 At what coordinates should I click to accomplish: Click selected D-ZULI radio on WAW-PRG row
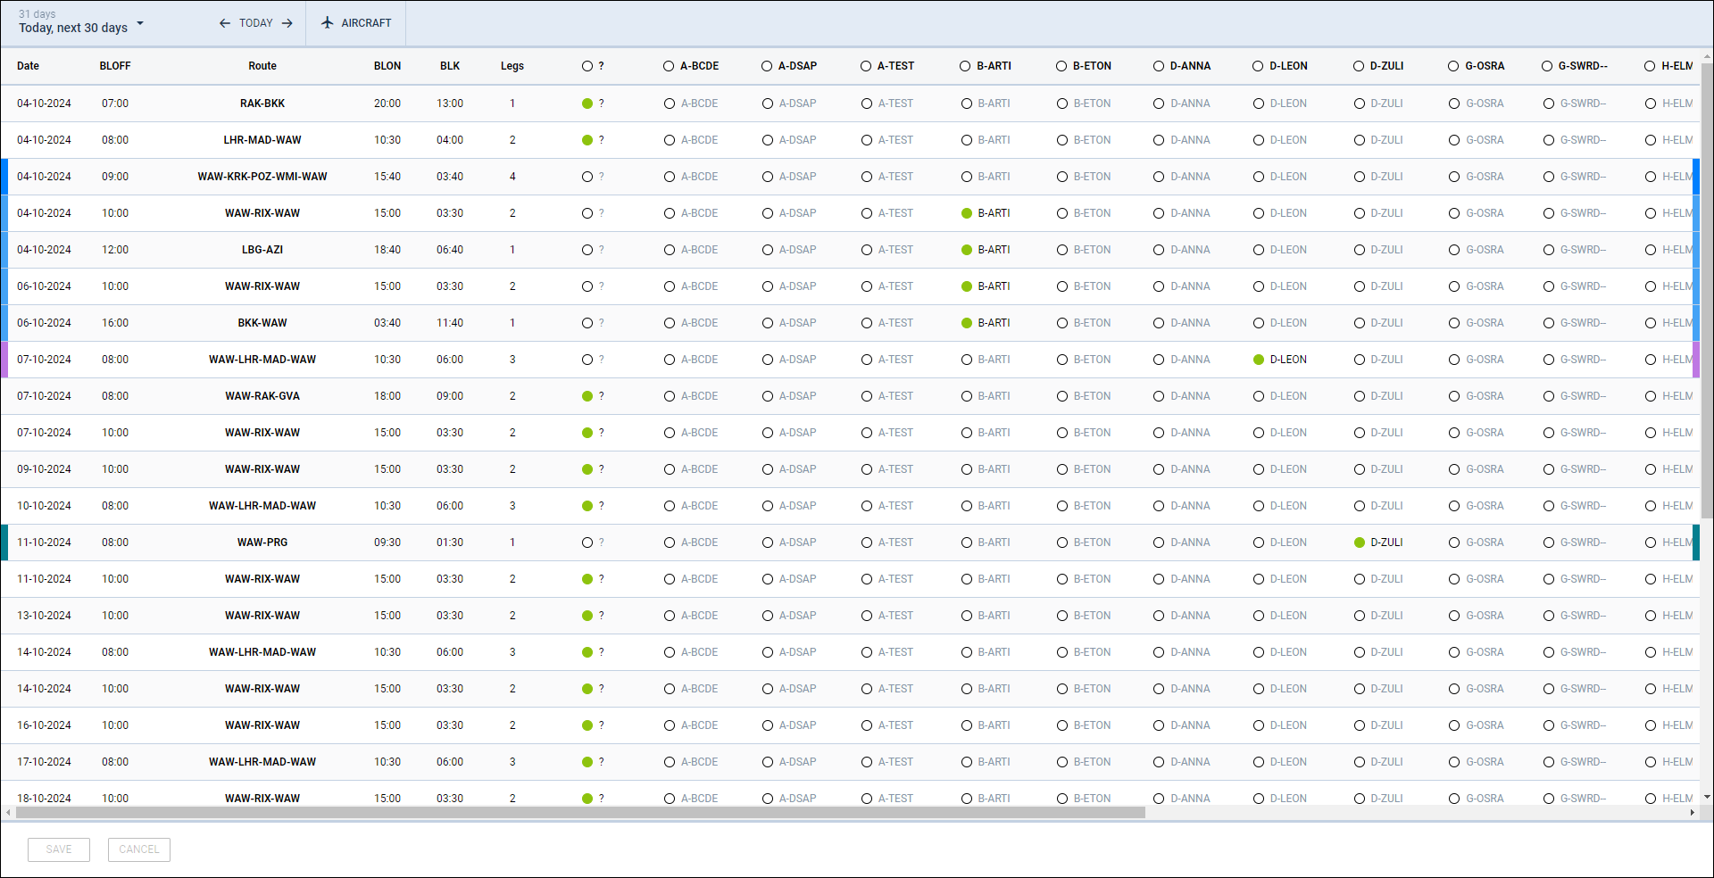[1360, 543]
